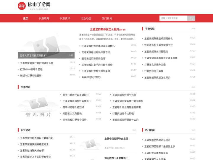Viewport: 213px width, 160px height.
Task: Open 王者荣耀最快刷熟练度方法 dated 08-15 in center list
Action: 96,52
